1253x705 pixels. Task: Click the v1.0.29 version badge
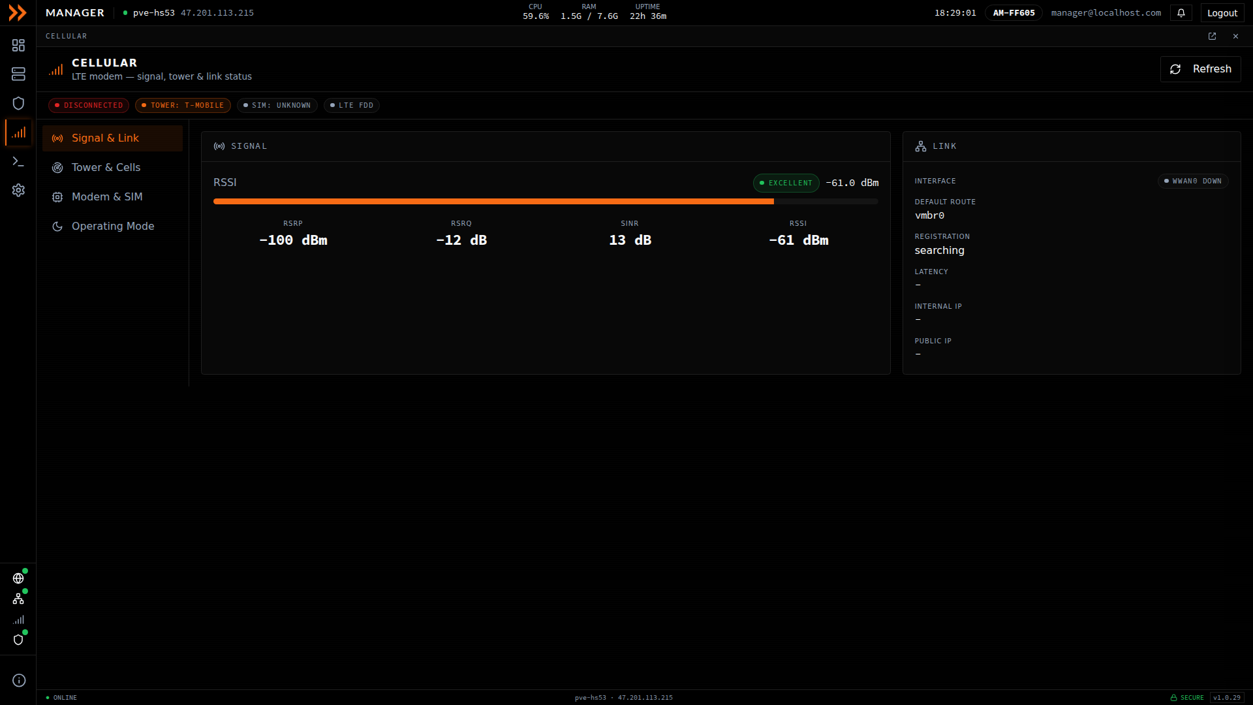point(1227,698)
